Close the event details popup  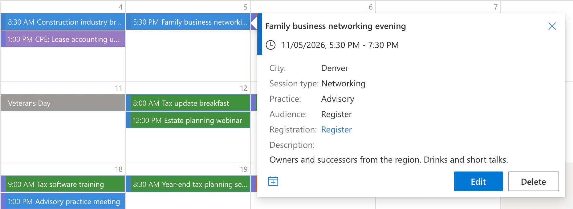point(552,26)
